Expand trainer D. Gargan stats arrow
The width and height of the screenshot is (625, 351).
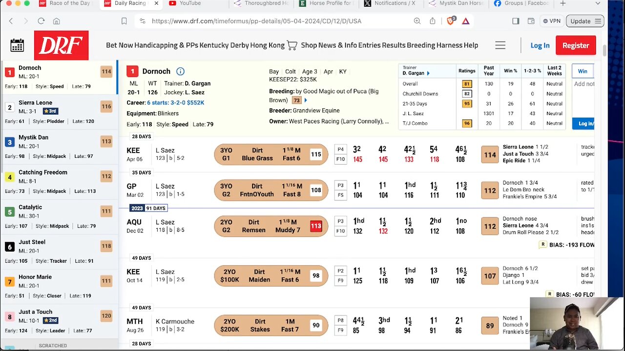click(x=428, y=73)
